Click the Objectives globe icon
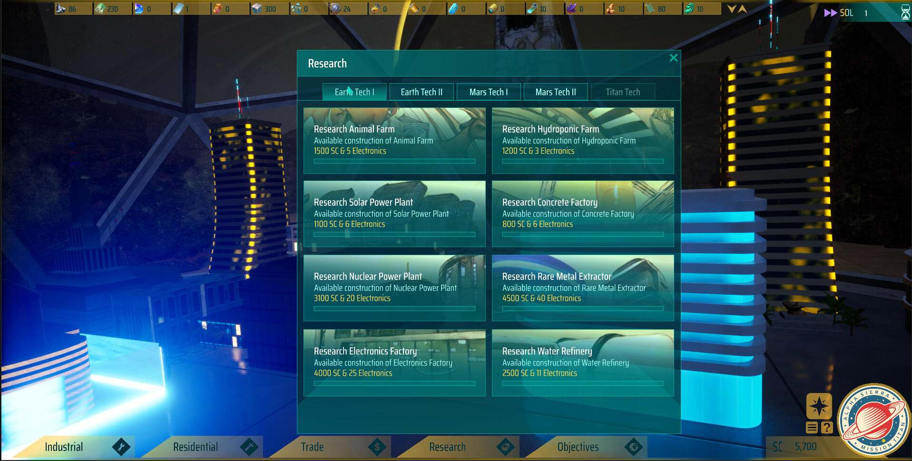The image size is (912, 461). pos(633,447)
